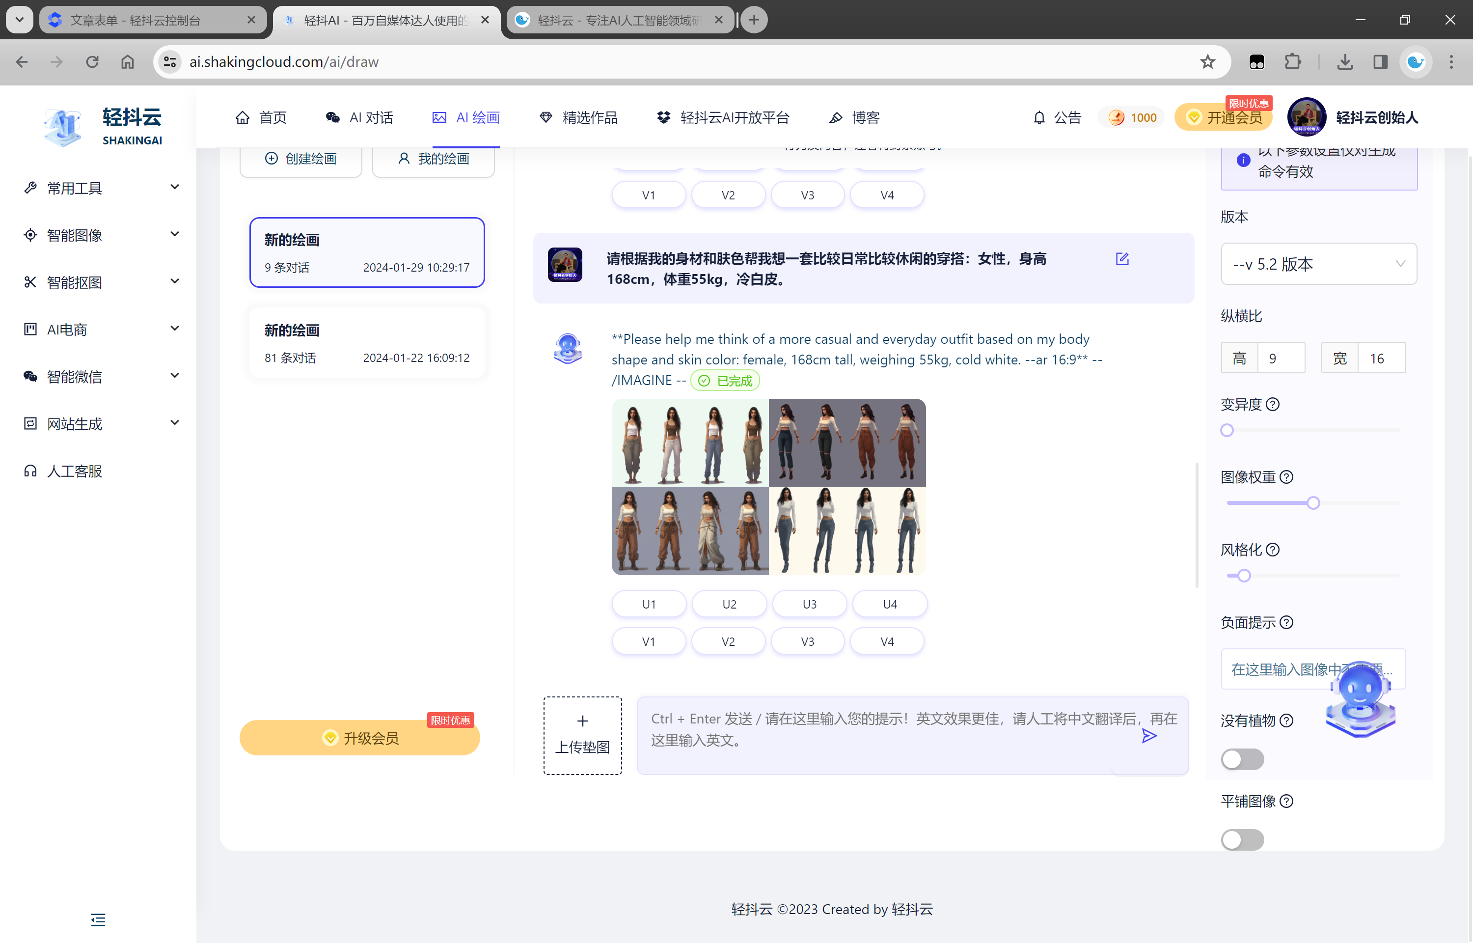Click U4 upscale button
This screenshot has height=943, width=1473.
point(889,604)
